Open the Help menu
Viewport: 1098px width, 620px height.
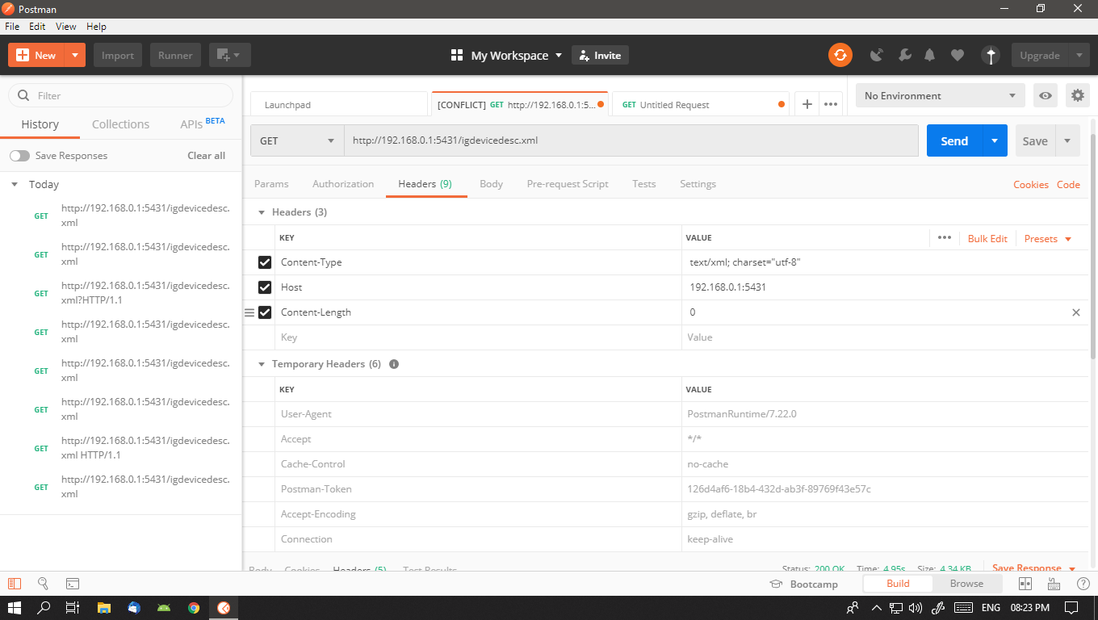96,27
